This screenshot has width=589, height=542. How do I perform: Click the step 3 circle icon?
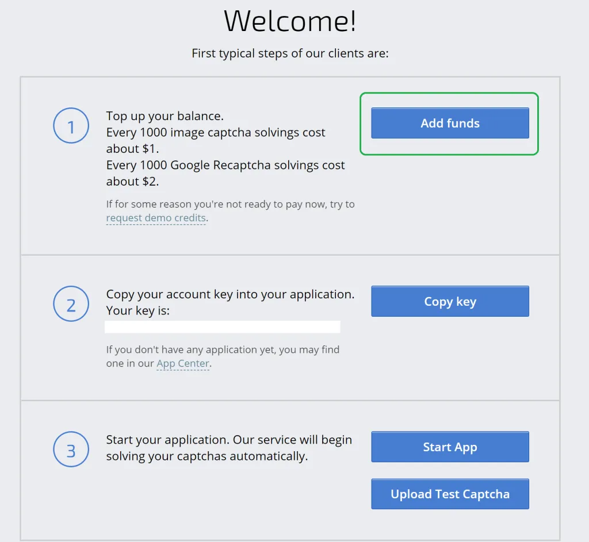coord(71,449)
